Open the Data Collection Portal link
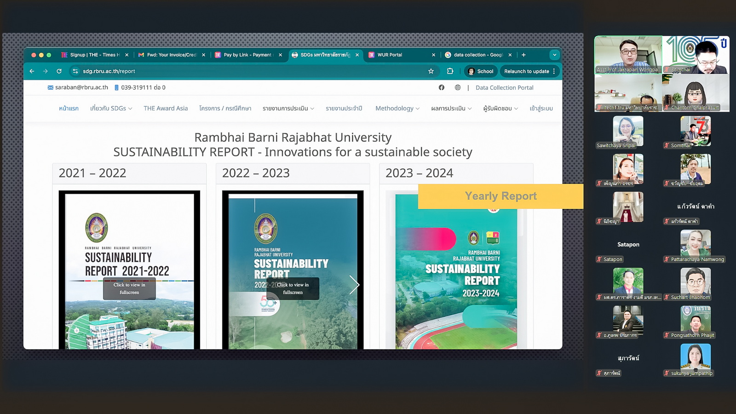The image size is (736, 414). coord(504,88)
